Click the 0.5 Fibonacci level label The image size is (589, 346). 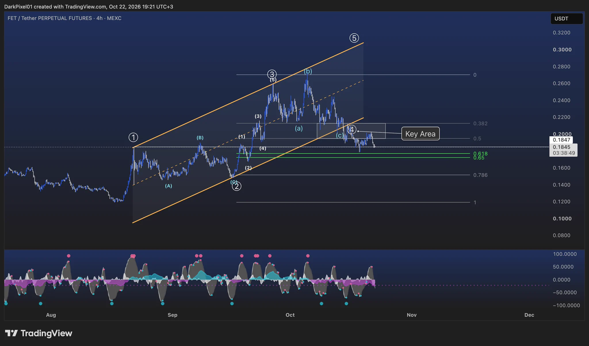[477, 139]
